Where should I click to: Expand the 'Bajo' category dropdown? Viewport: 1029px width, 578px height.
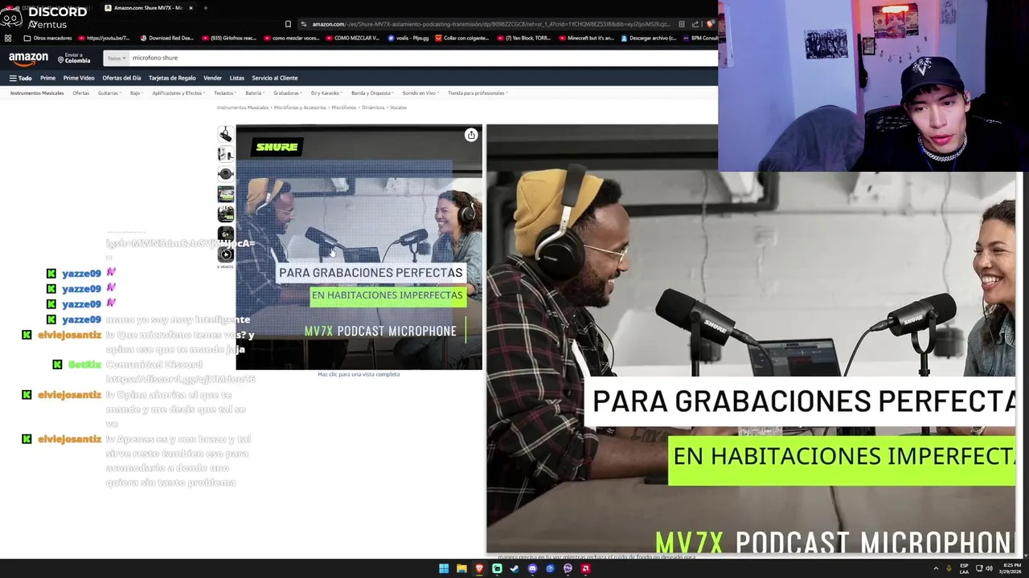click(x=136, y=93)
